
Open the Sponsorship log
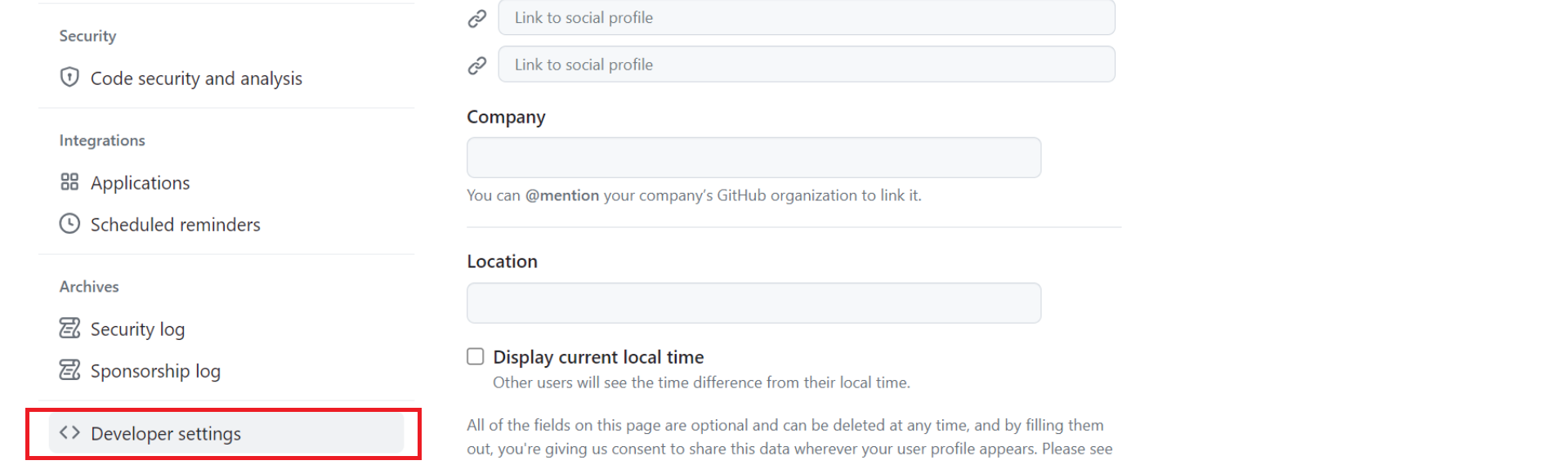pyautogui.click(x=155, y=371)
